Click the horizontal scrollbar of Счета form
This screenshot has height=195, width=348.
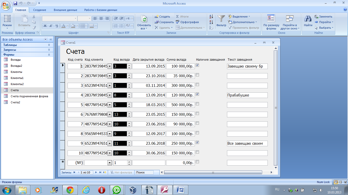point(213,172)
